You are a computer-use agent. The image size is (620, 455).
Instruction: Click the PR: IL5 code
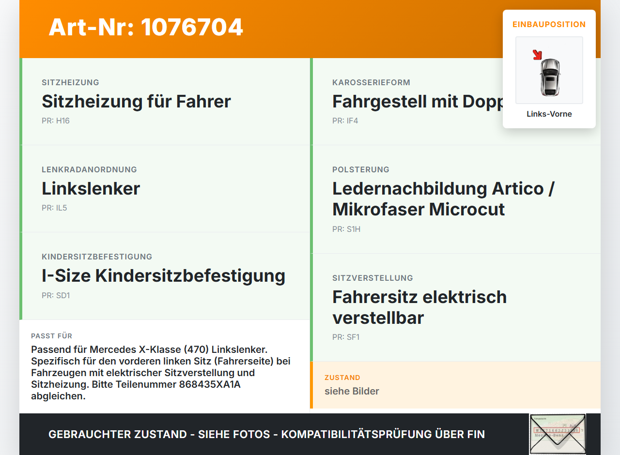[x=54, y=208]
